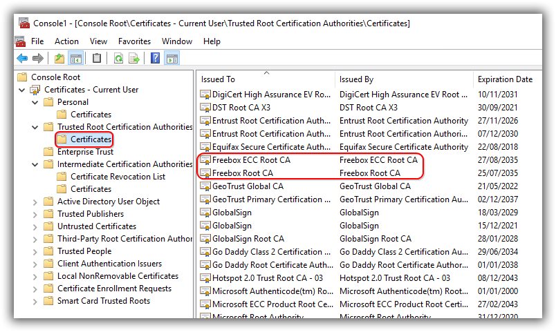
Task: Open the Action menu
Action: 66,41
